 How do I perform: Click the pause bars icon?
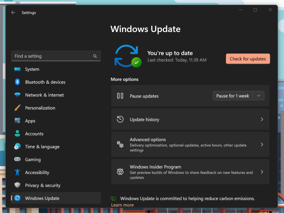[x=120, y=96]
